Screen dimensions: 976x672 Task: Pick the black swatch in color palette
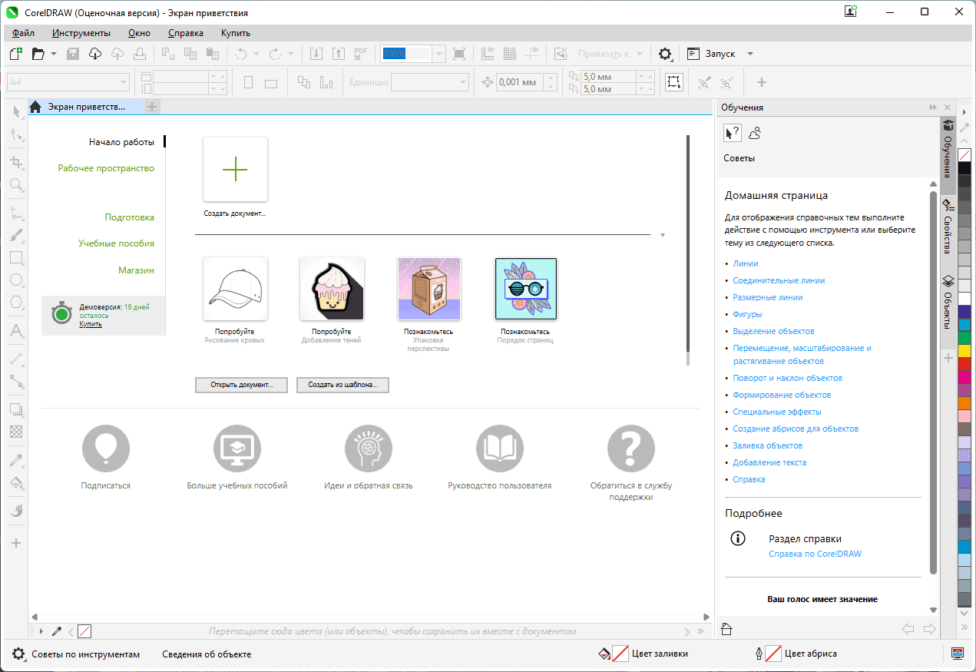point(964,167)
